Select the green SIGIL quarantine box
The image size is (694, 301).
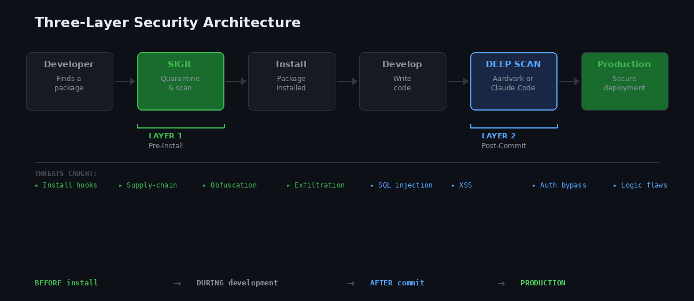pos(180,81)
